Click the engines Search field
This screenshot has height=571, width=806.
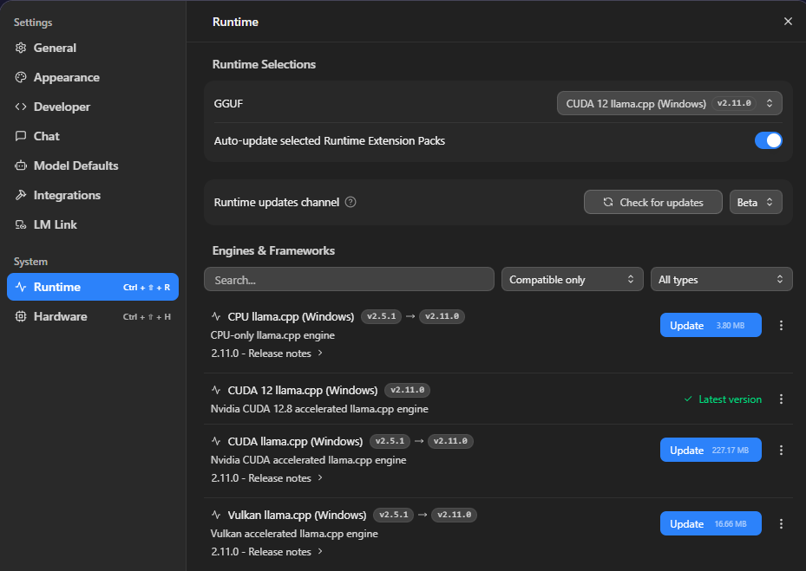349,279
